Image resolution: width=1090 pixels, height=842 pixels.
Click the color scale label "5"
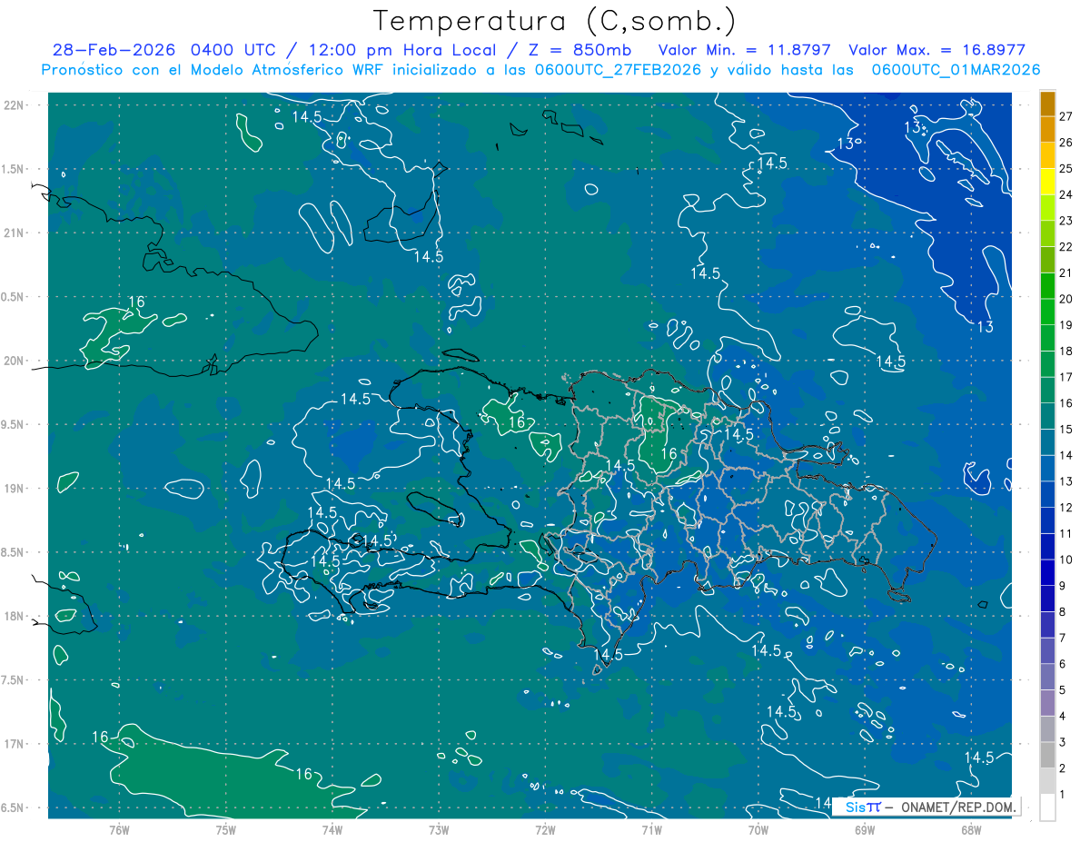coord(1063,690)
